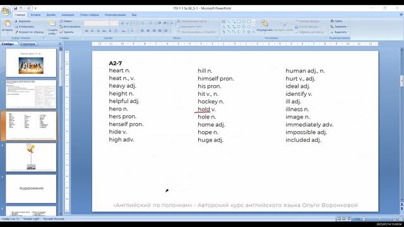The width and height of the screenshot is (404, 227).
Task: Switch to normal view in status bar
Action: click(x=339, y=219)
